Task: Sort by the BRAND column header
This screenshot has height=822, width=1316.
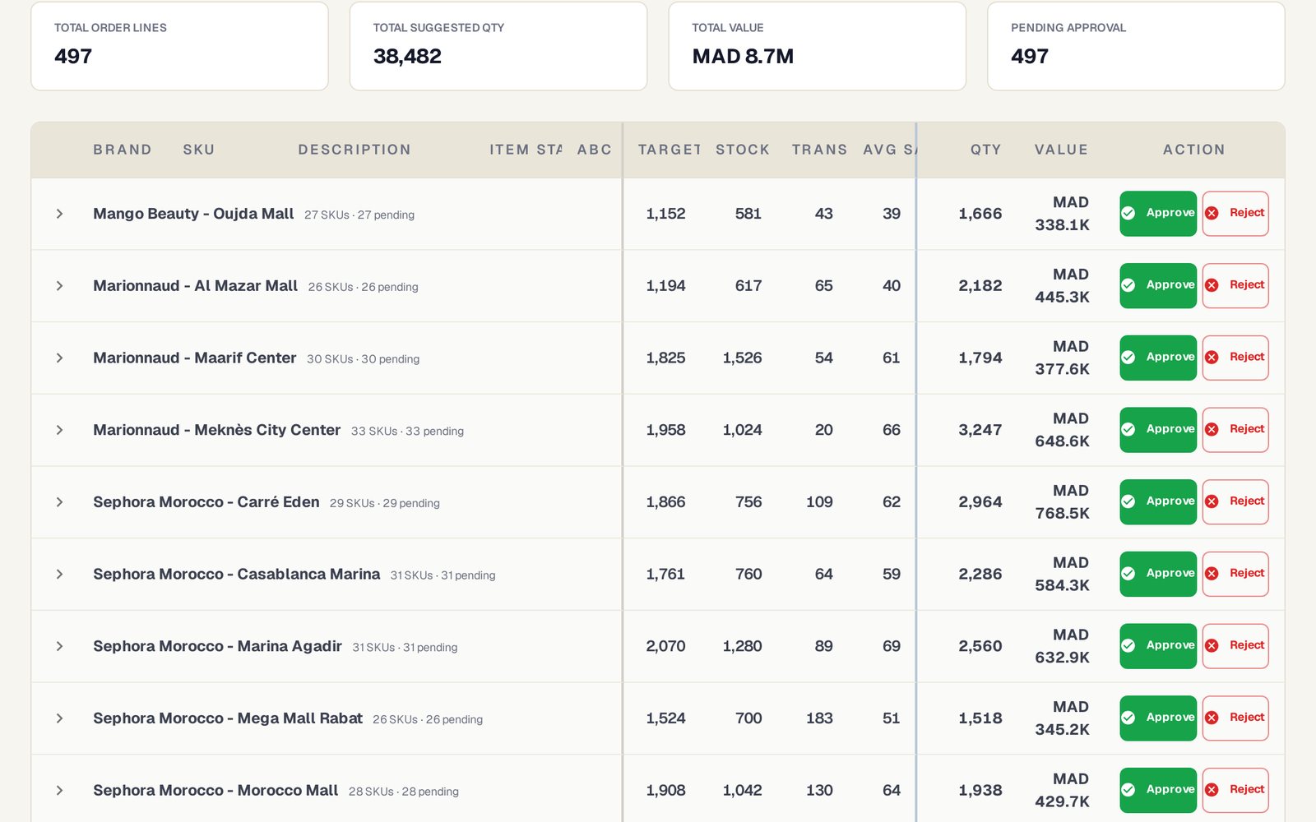Action: pos(123,150)
